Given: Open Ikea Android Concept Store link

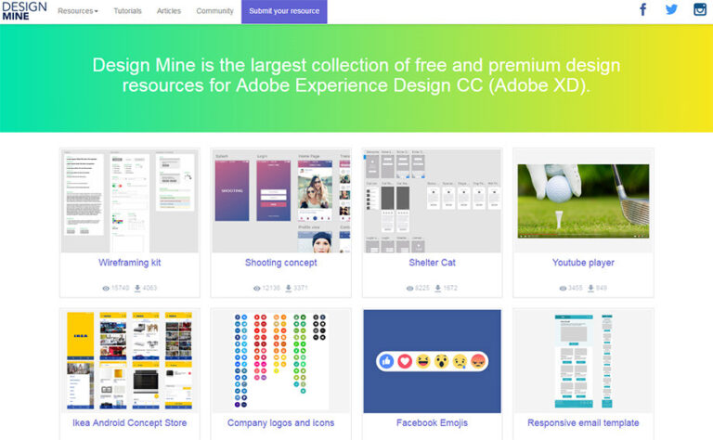Looking at the screenshot, I should point(130,423).
